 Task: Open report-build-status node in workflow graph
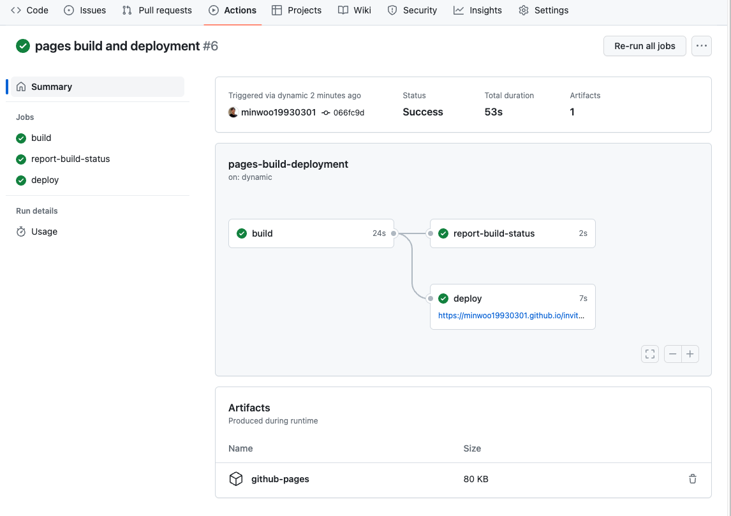click(x=512, y=233)
